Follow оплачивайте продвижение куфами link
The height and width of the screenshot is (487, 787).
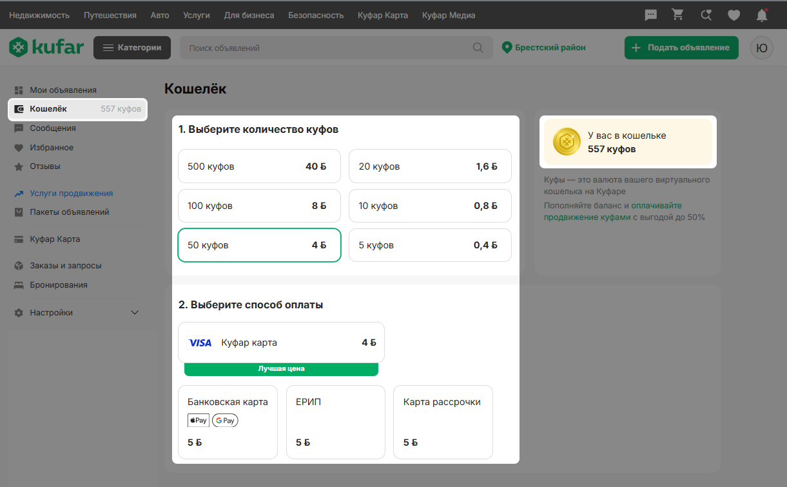(x=613, y=212)
